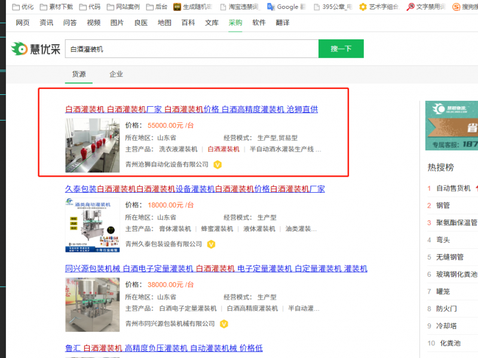The height and width of the screenshot is (358, 478).
Task: Open hot search item 钢管
Action: point(443,205)
